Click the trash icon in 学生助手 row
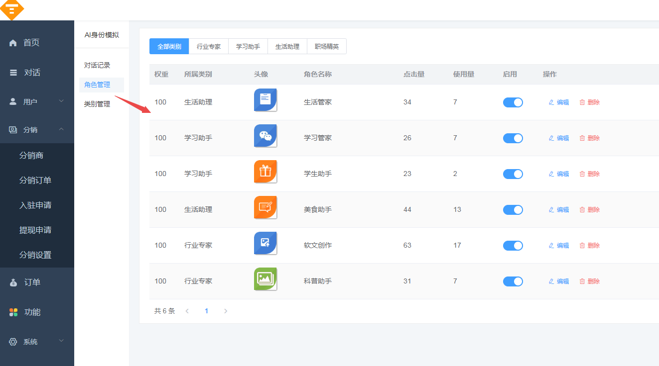 pyautogui.click(x=582, y=174)
